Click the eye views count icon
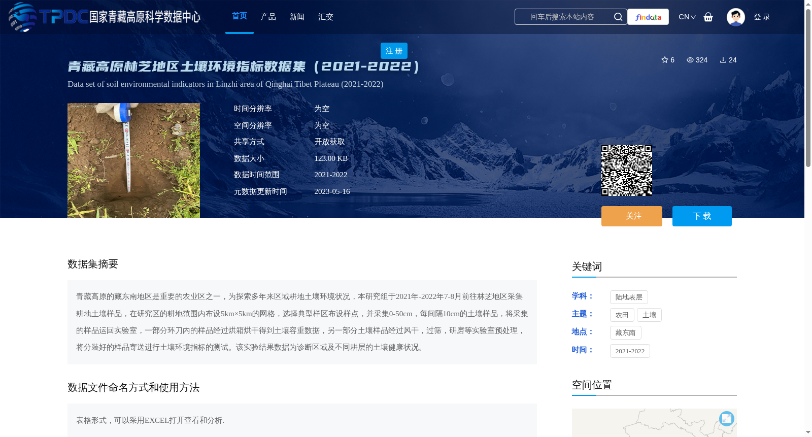 pyautogui.click(x=690, y=60)
